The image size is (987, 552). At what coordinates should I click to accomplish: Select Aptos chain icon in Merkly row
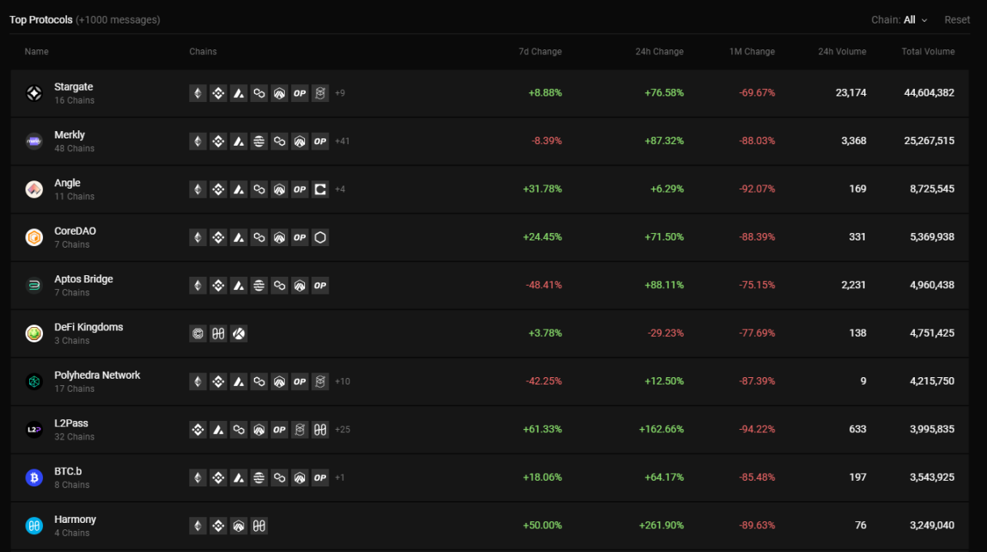pos(259,141)
